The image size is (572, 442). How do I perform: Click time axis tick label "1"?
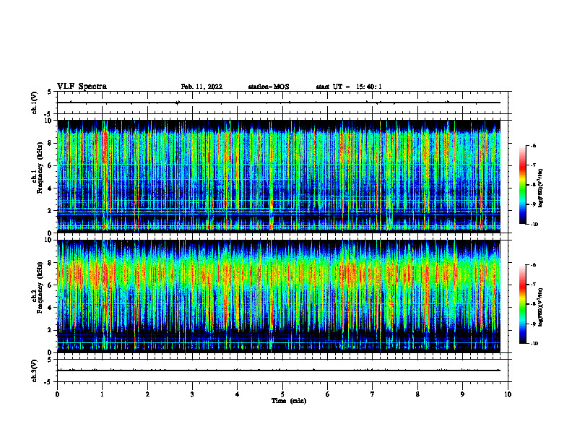point(102,394)
